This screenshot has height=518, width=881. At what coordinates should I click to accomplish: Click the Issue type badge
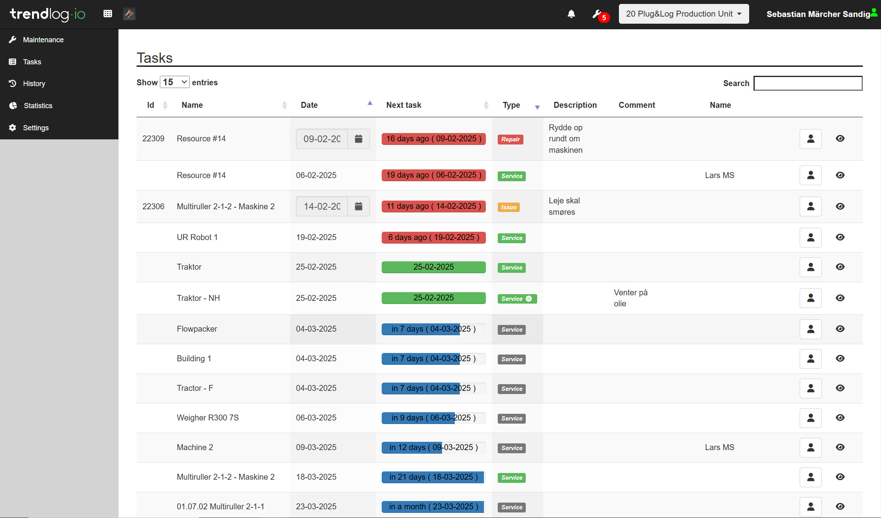(509, 207)
